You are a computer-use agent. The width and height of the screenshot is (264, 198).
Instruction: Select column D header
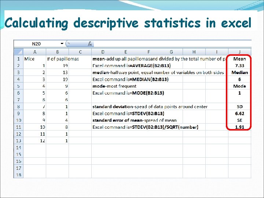(x=103, y=52)
